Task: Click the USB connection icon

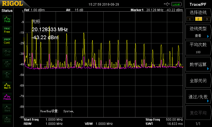Action: [x=167, y=4]
